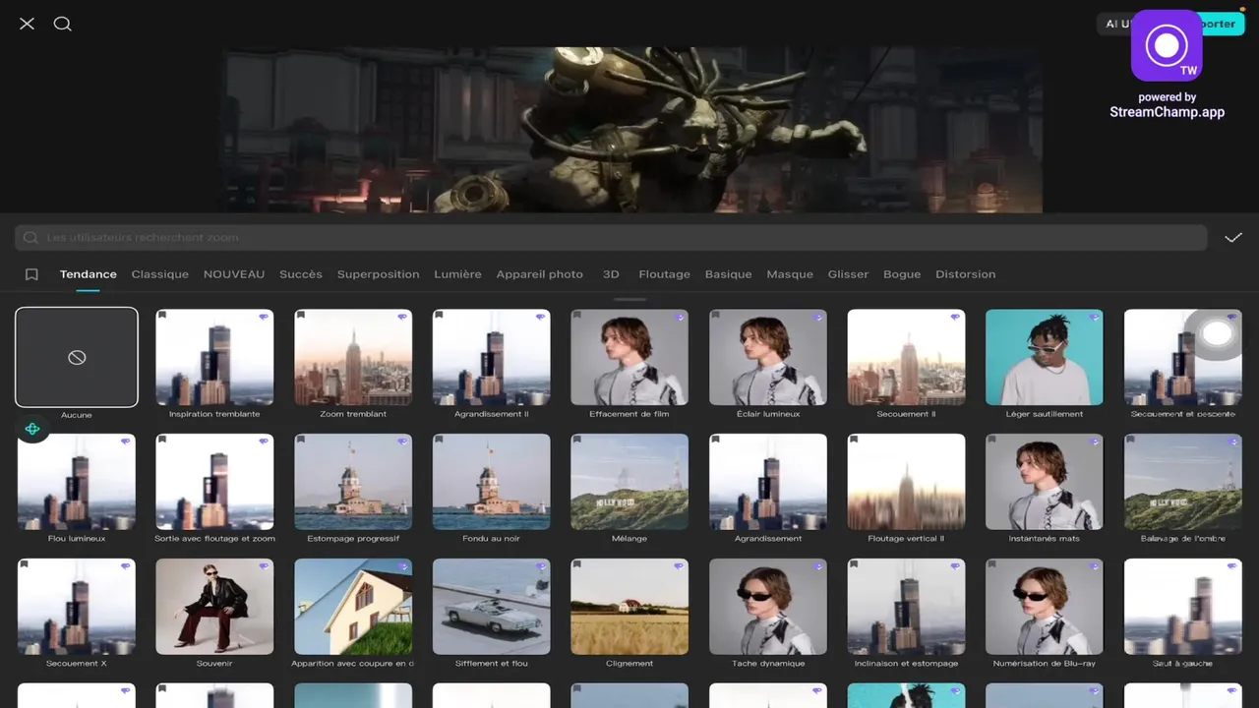The image size is (1259, 708).
Task: Apply the Souvenir transition
Action: coord(214,607)
